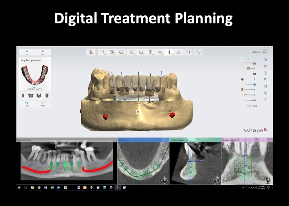289x206 pixels.
Task: Click the topmost copy icon in the right panel
Action: coord(266,60)
